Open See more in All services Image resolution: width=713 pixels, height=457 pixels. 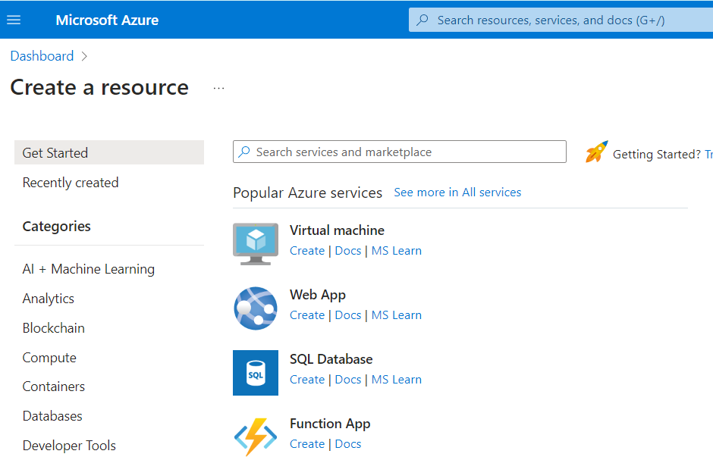457,192
